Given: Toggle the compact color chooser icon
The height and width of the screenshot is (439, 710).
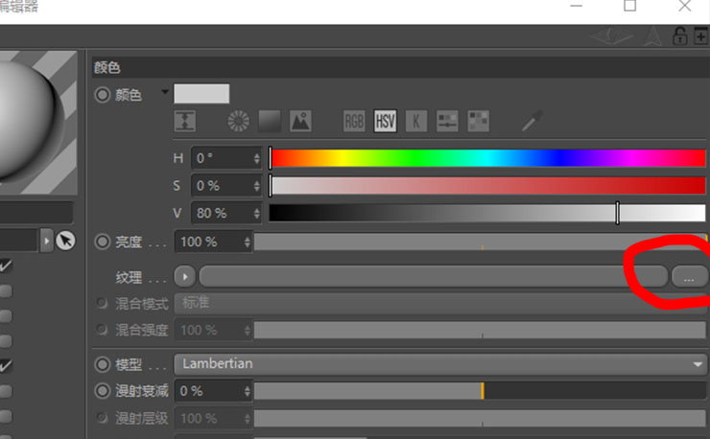Looking at the screenshot, I should pyautogui.click(x=185, y=121).
